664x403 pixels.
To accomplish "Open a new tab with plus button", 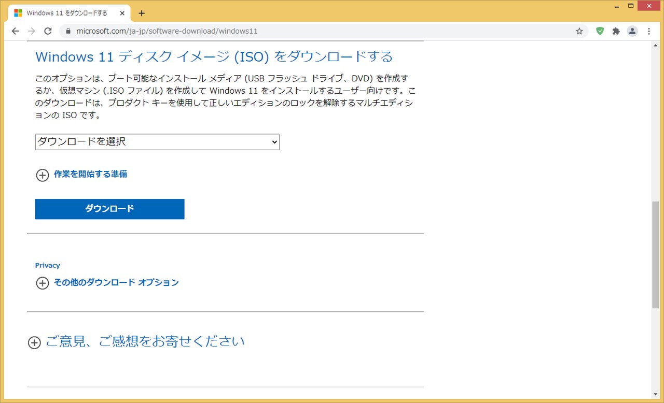I will tap(142, 13).
